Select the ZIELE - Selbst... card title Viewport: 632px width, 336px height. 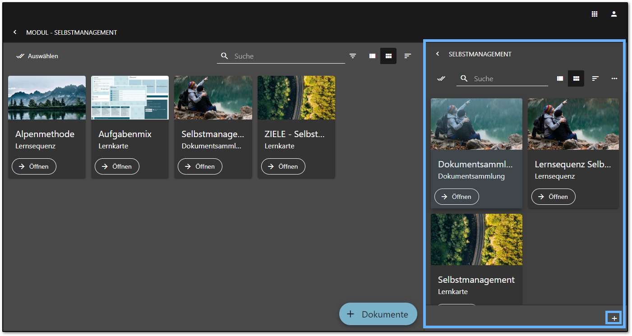point(294,134)
